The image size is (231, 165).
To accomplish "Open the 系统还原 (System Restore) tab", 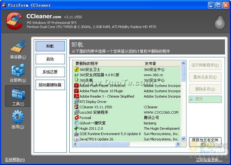I will [x=50, y=72].
